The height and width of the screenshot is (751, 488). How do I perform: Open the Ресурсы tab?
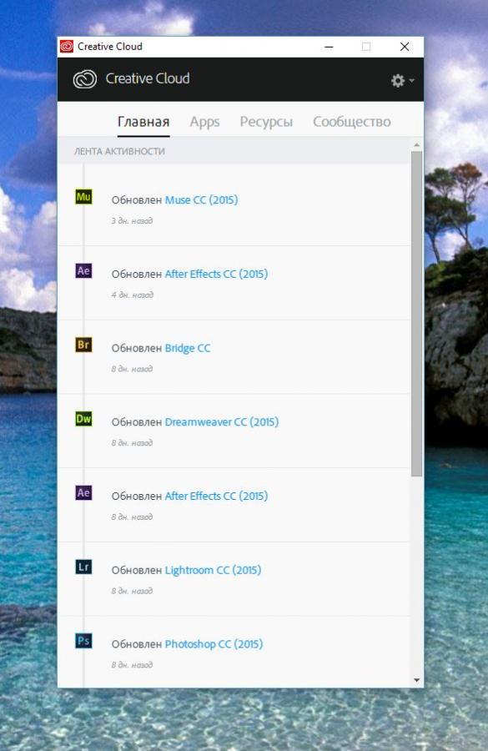266,122
